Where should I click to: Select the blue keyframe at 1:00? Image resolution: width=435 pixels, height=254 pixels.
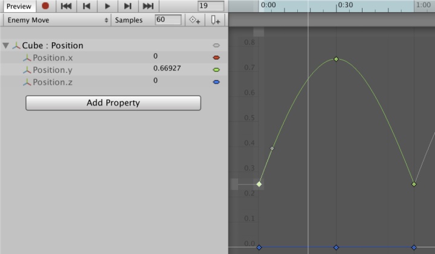[x=414, y=247]
